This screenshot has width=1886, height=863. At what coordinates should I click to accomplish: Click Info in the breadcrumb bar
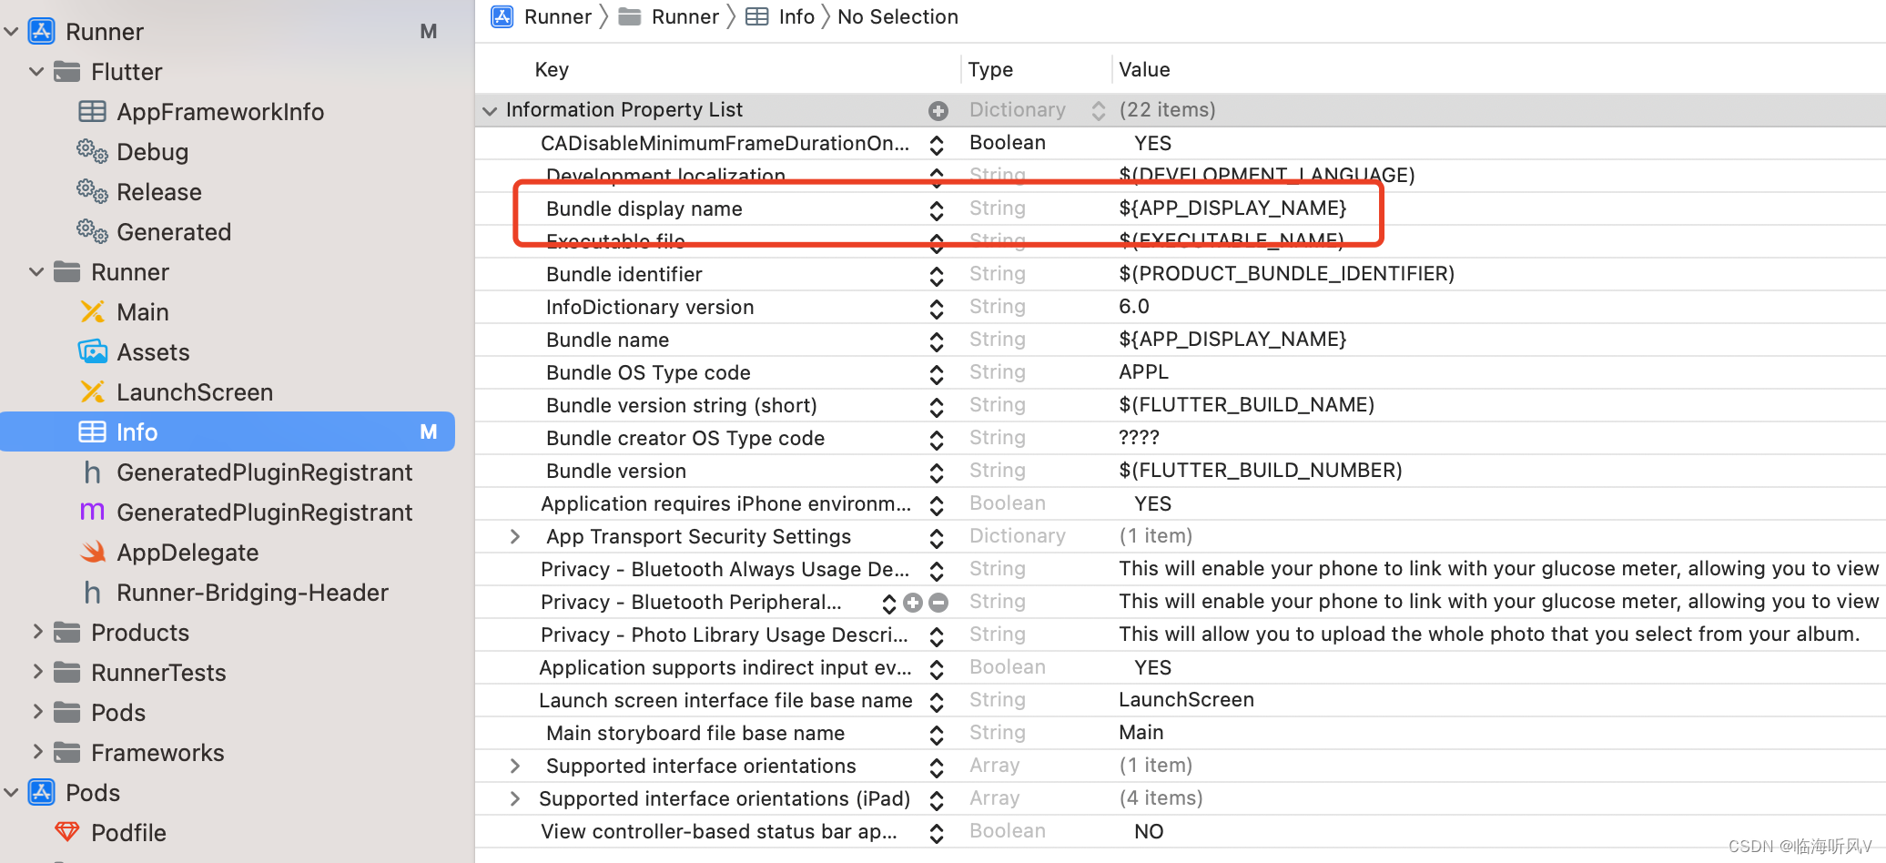point(781,17)
